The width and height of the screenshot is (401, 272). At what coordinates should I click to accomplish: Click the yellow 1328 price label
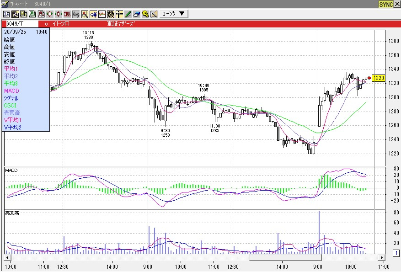coord(379,78)
